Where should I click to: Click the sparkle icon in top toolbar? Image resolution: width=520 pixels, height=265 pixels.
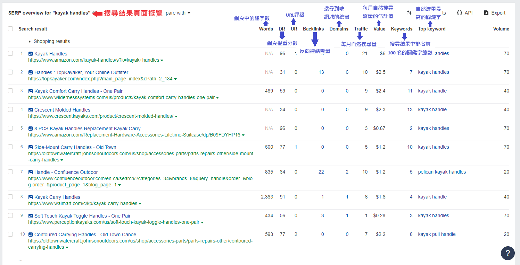[410, 13]
